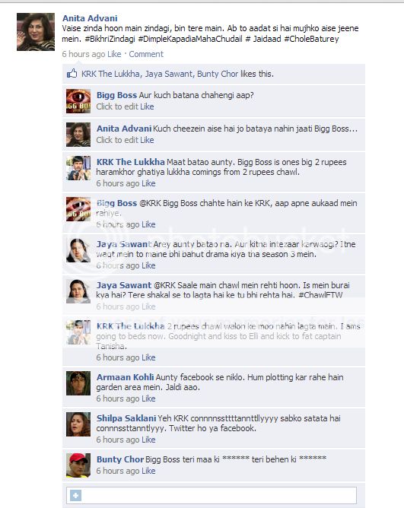Click the plus icon in comment box

pos(76,495)
